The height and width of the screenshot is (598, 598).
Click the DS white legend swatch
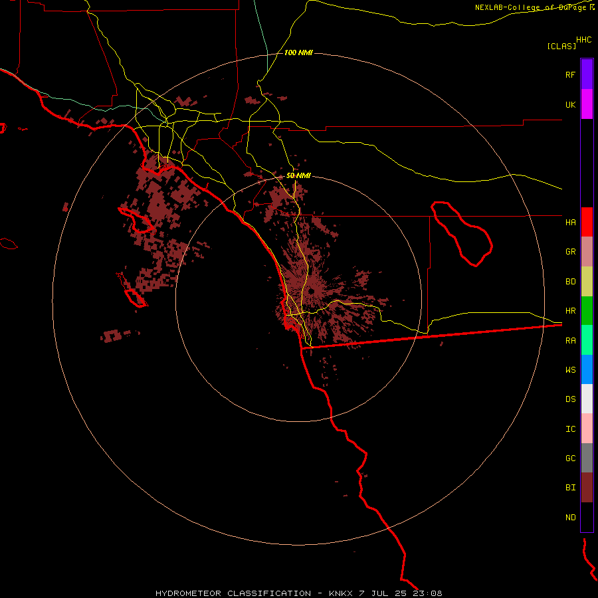[x=587, y=399]
